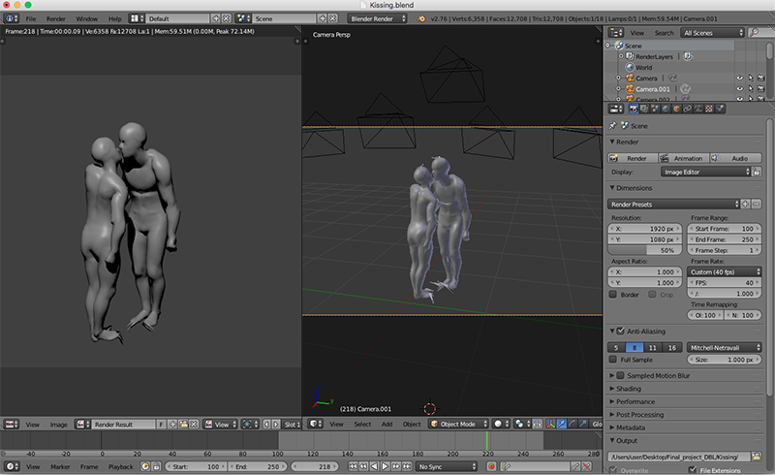Open the Window menu in top bar

(86, 18)
